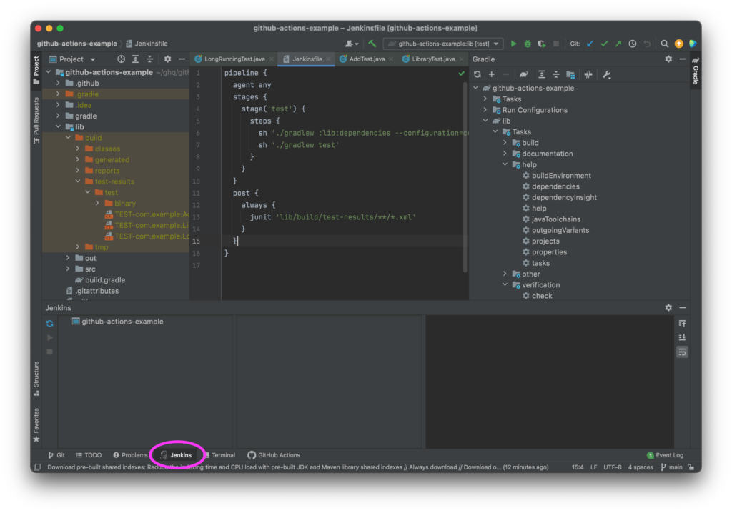Expand the .github folder

point(58,83)
